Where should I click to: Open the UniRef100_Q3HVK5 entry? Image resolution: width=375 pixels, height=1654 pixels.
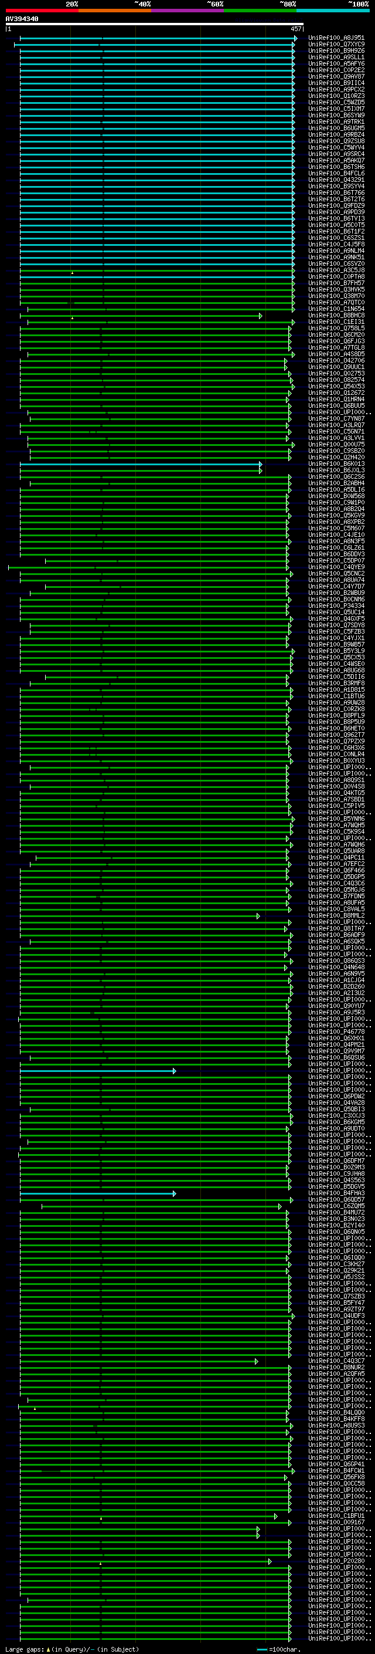[336, 290]
